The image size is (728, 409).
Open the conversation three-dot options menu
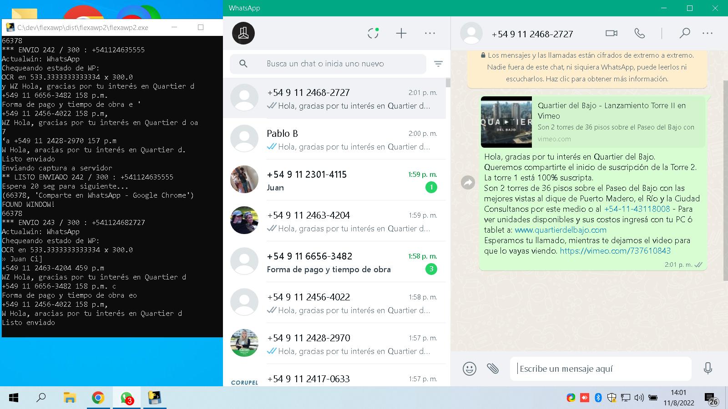[x=708, y=33]
